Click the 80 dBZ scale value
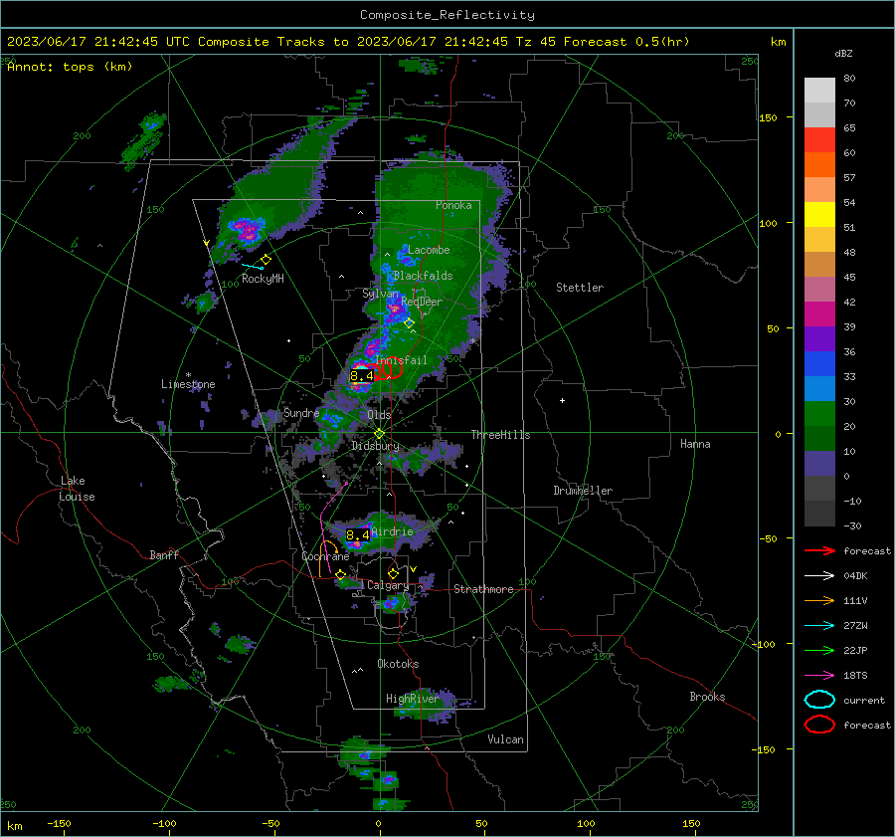This screenshot has height=837, width=895. [849, 79]
